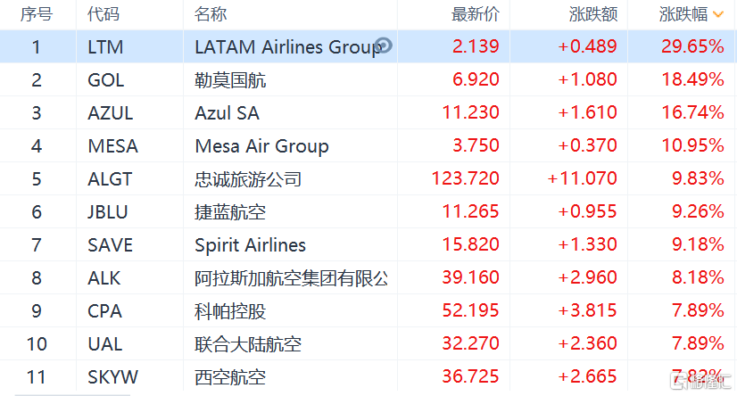Click the 名称 column header
This screenshot has width=737, height=396.
click(211, 14)
